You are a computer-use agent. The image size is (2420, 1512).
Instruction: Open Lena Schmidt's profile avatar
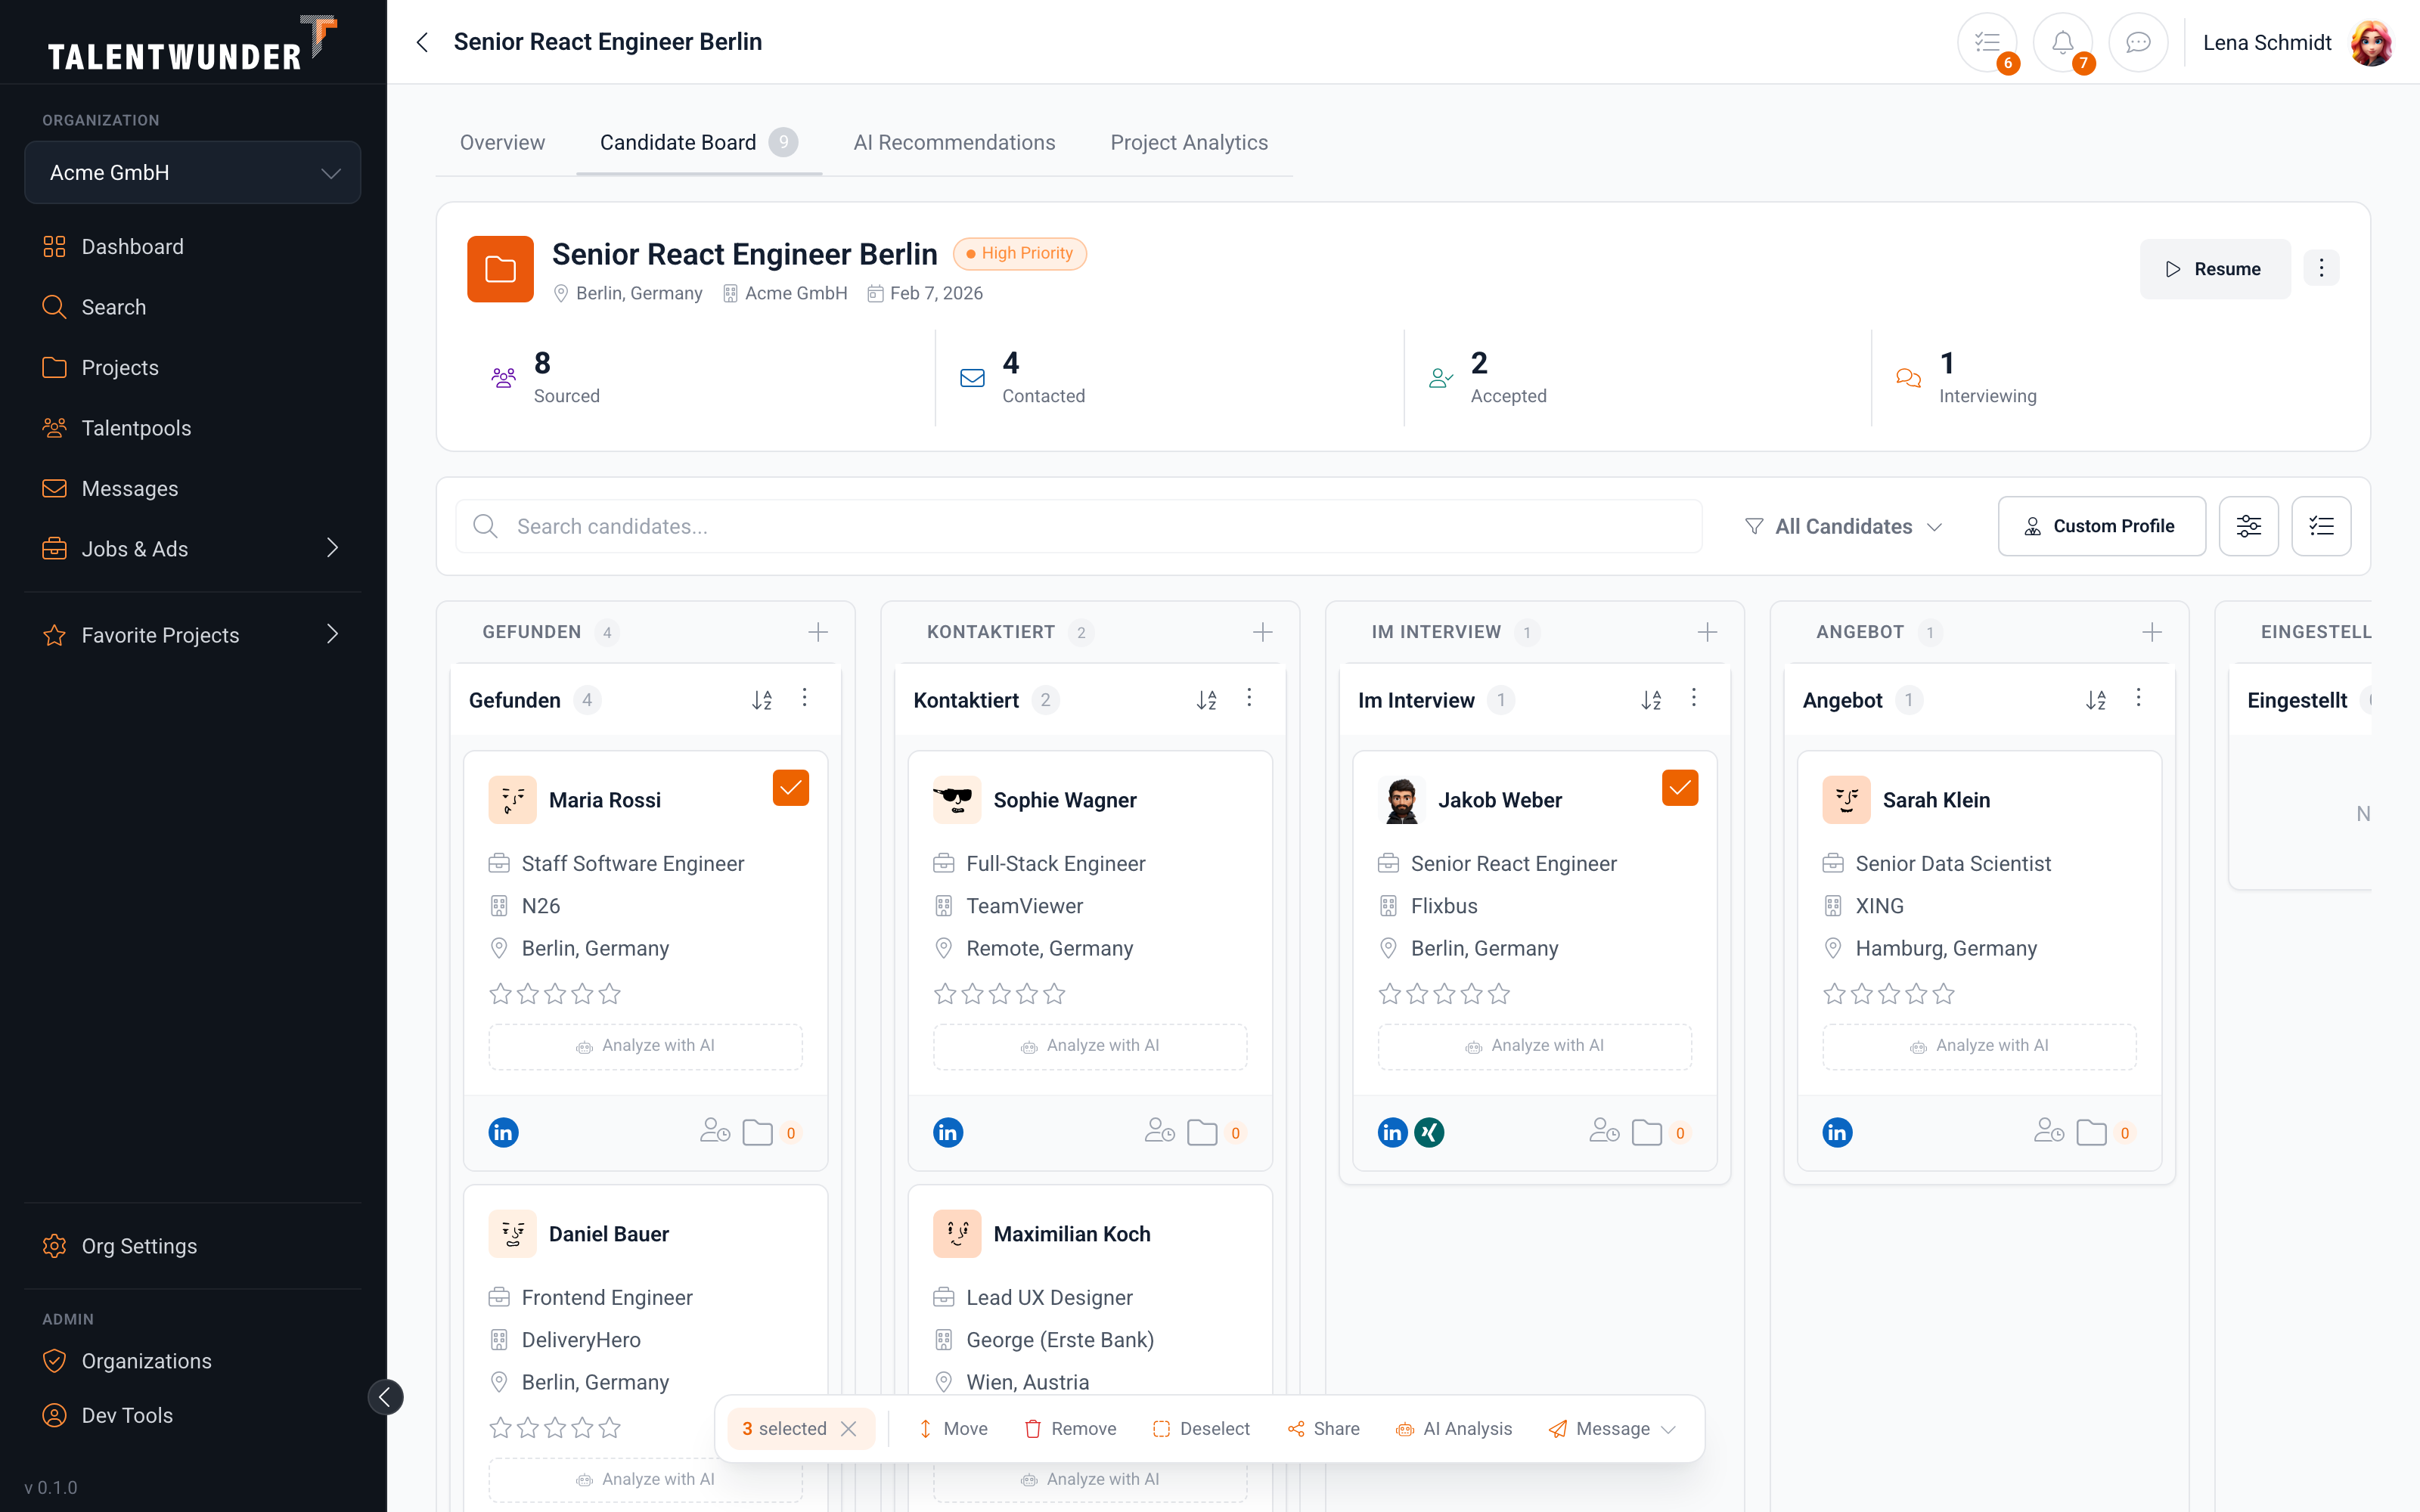(2370, 42)
